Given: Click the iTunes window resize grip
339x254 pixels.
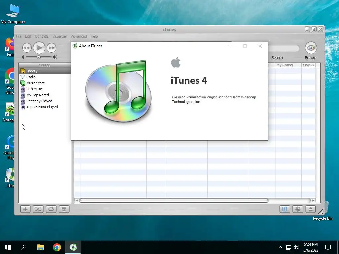Looking at the screenshot, I should (321, 211).
